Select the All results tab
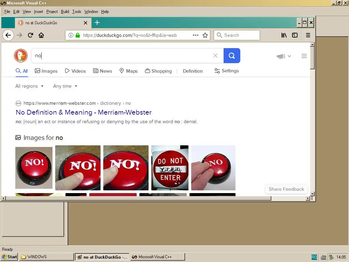This screenshot has height=262, width=349. 21,71
